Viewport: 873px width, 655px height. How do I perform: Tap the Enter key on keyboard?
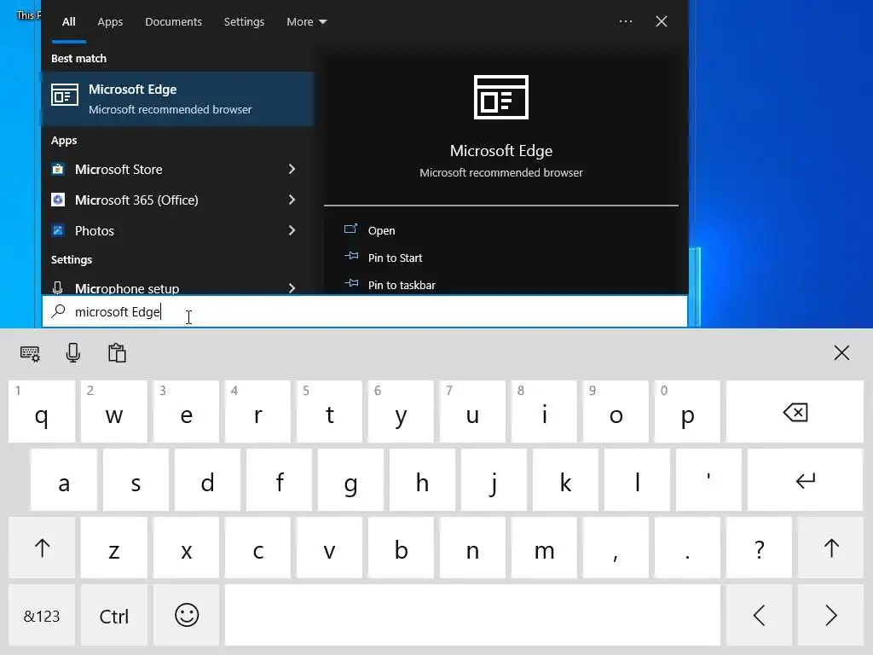(x=805, y=480)
